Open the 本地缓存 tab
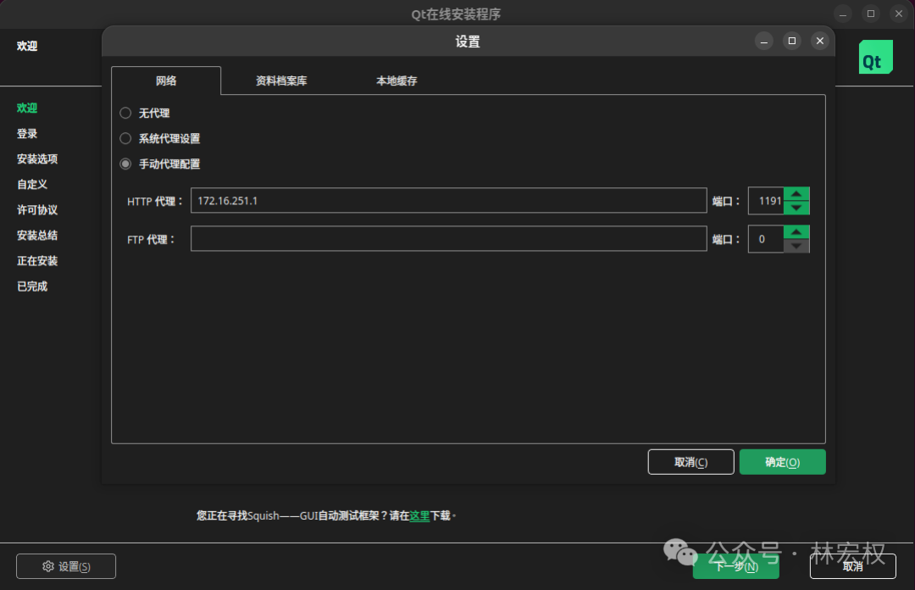915x590 pixels. (396, 81)
